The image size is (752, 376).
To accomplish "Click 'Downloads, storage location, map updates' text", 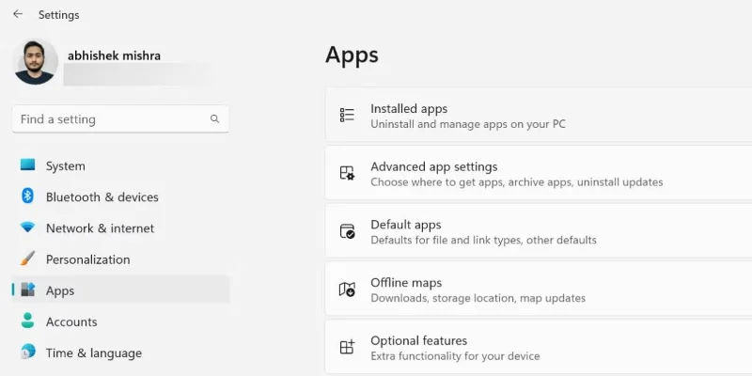I will tap(478, 298).
